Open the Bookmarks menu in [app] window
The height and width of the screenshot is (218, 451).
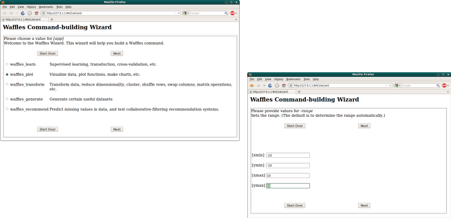(x=46, y=7)
